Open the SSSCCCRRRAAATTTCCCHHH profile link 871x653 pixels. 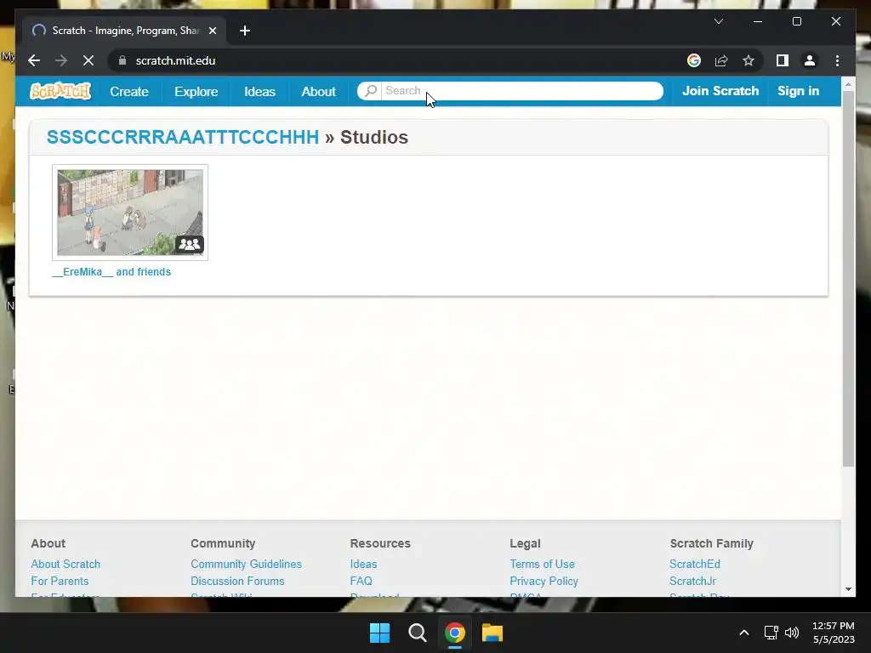tap(183, 137)
